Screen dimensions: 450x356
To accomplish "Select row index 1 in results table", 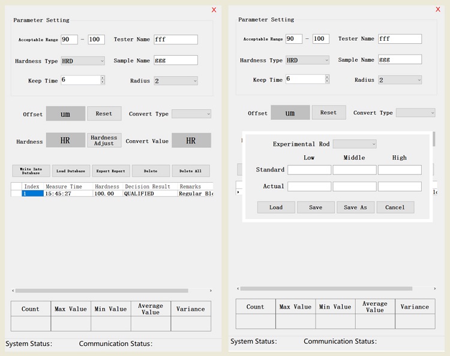I will click(33, 194).
